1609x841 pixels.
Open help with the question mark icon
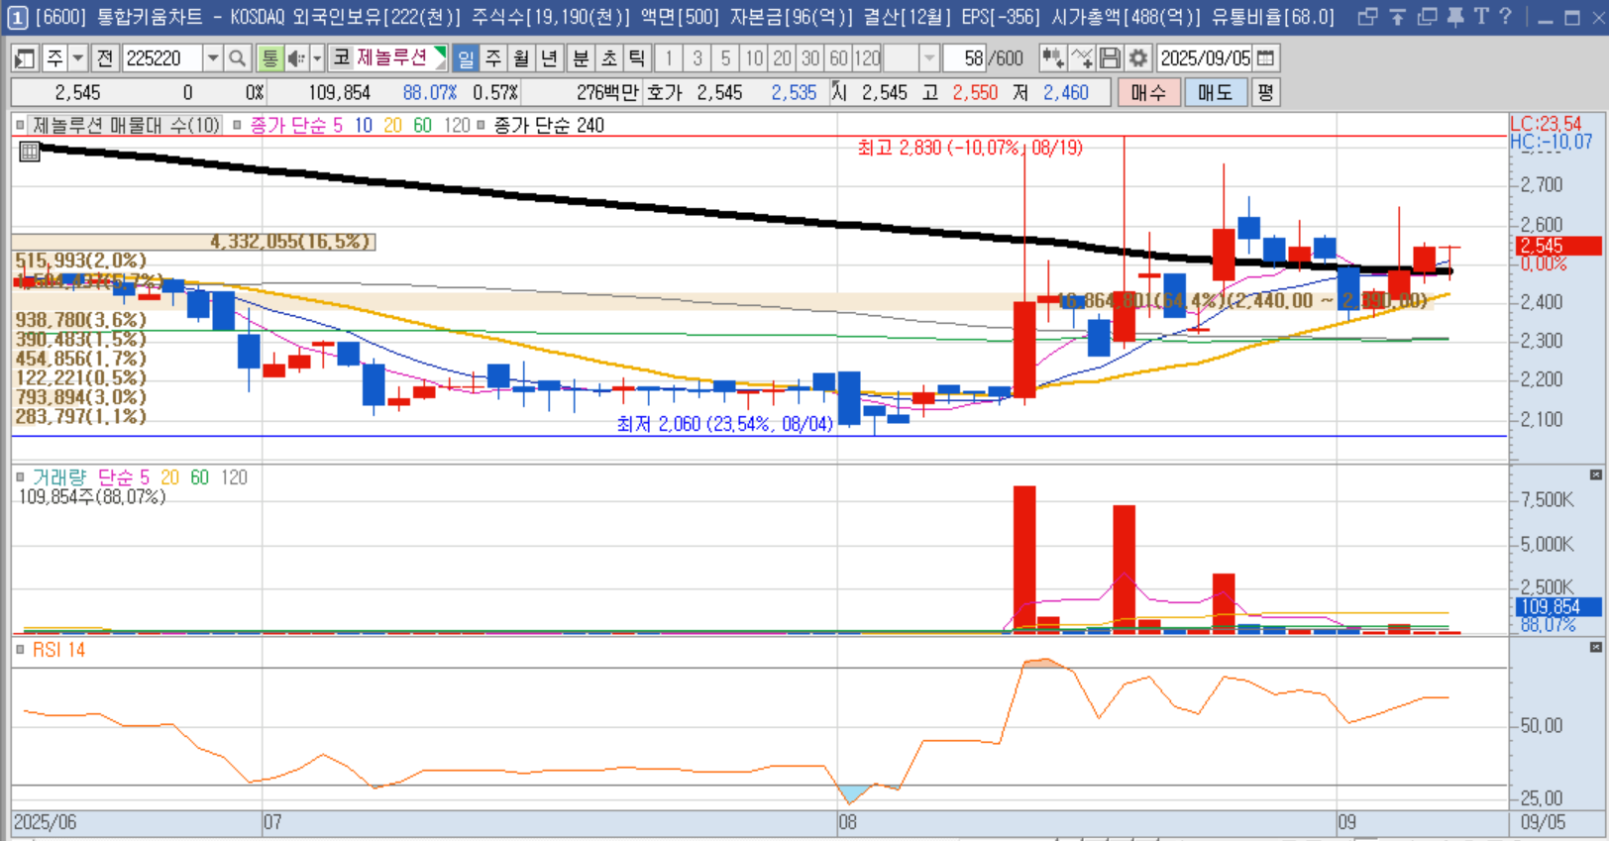[1505, 17]
